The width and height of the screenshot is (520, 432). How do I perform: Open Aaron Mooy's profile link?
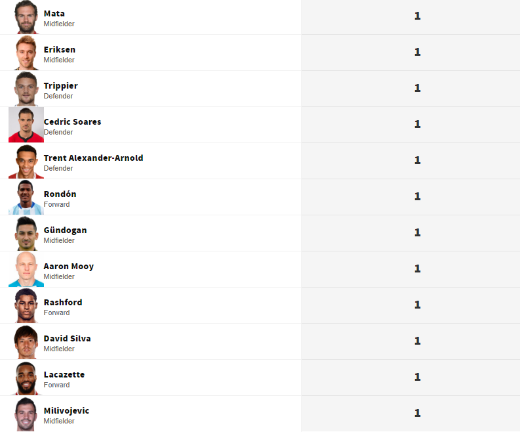(68, 266)
